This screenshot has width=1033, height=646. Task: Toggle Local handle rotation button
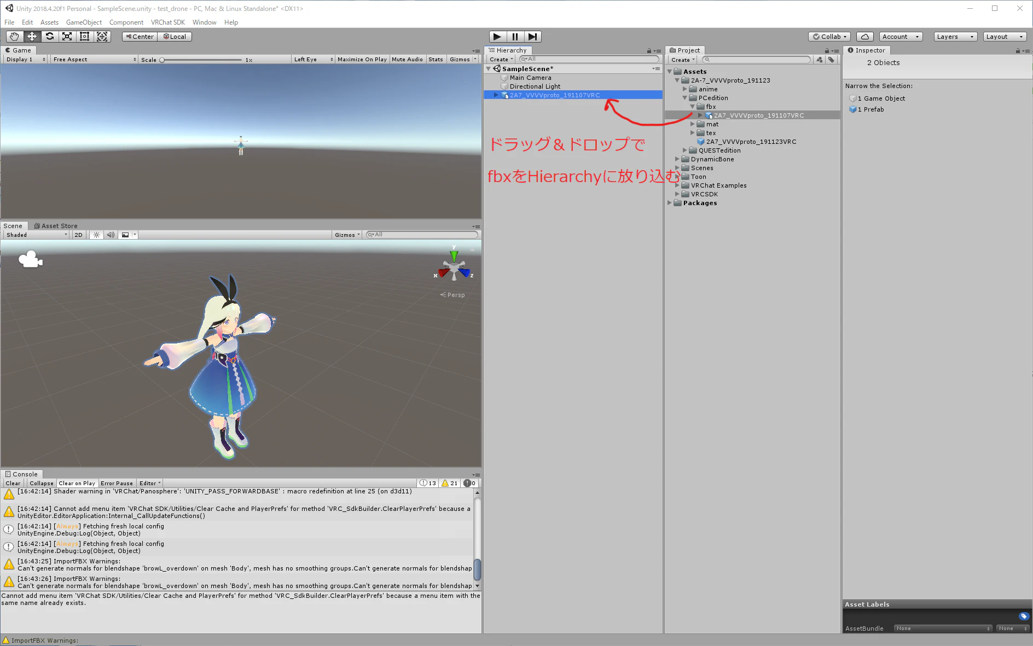(x=175, y=37)
